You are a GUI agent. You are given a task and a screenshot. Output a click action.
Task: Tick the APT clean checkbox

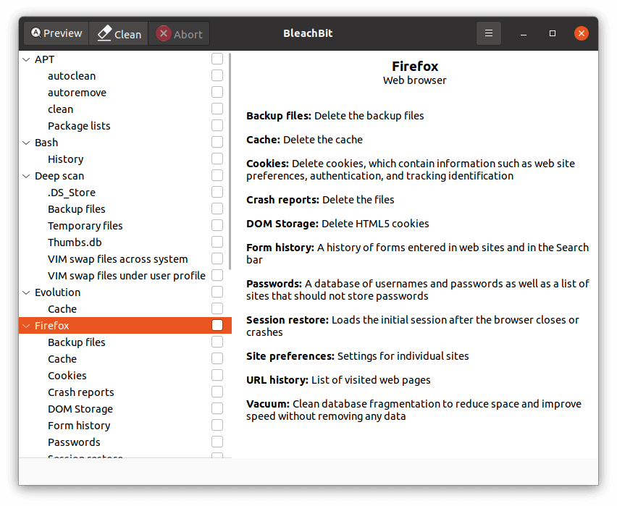point(217,109)
